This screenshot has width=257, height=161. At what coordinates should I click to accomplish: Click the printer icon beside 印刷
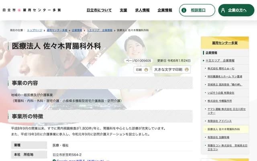coord(146,70)
